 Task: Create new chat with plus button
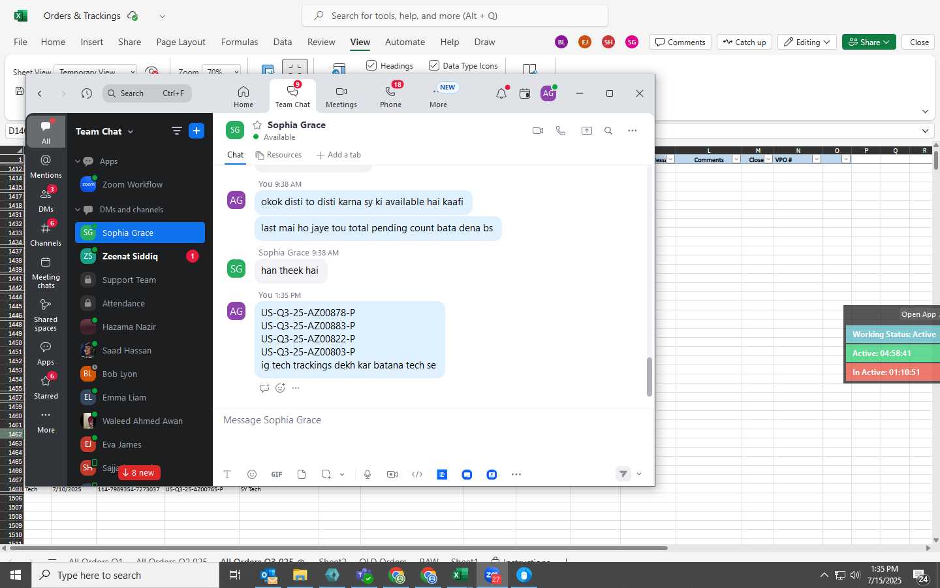pos(196,131)
